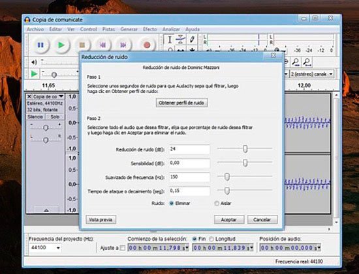
Task: Click the vertical scrollbar up arrow
Action: tap(336, 95)
